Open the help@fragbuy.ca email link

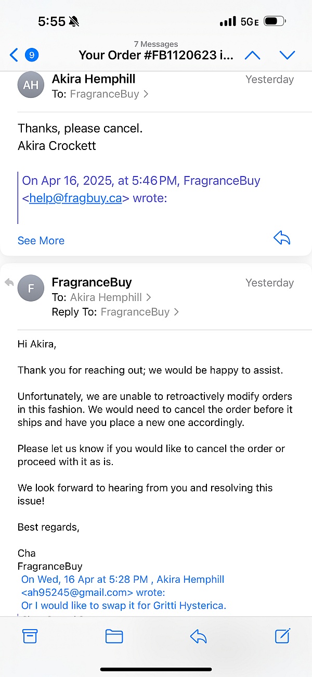coord(75,198)
